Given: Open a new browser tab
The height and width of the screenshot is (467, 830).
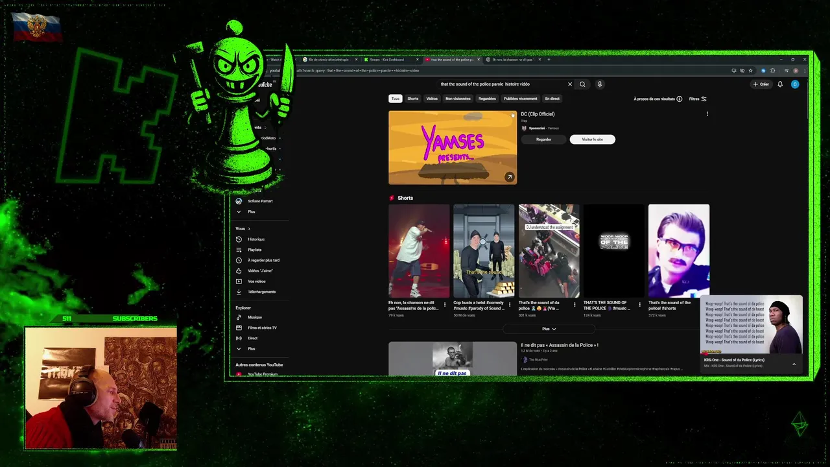Looking at the screenshot, I should click(549, 60).
